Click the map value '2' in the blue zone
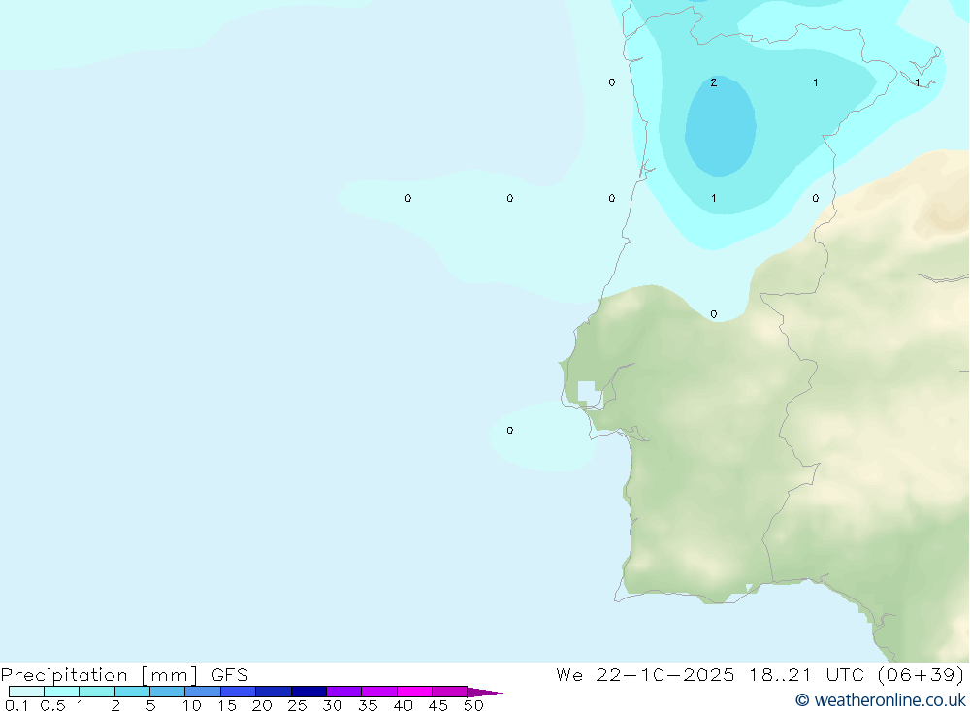Screen dimensions: 970x711 pyautogui.click(x=713, y=82)
